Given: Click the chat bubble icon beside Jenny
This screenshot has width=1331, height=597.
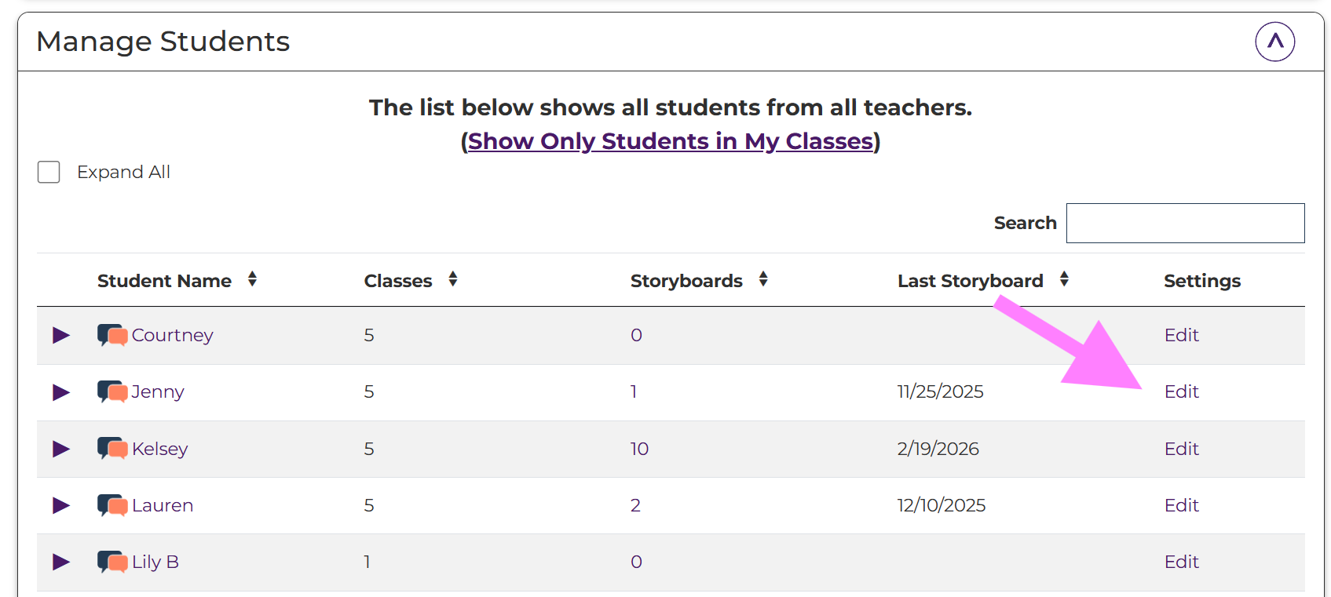Looking at the screenshot, I should (112, 391).
